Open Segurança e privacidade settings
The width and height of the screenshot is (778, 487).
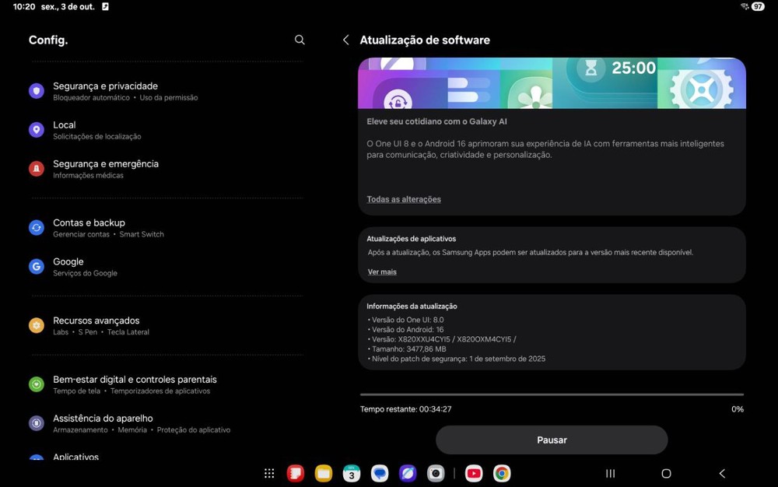[x=166, y=91]
